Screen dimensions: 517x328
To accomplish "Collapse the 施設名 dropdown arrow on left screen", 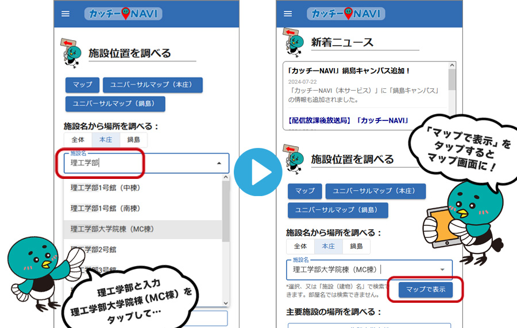I will click(219, 163).
